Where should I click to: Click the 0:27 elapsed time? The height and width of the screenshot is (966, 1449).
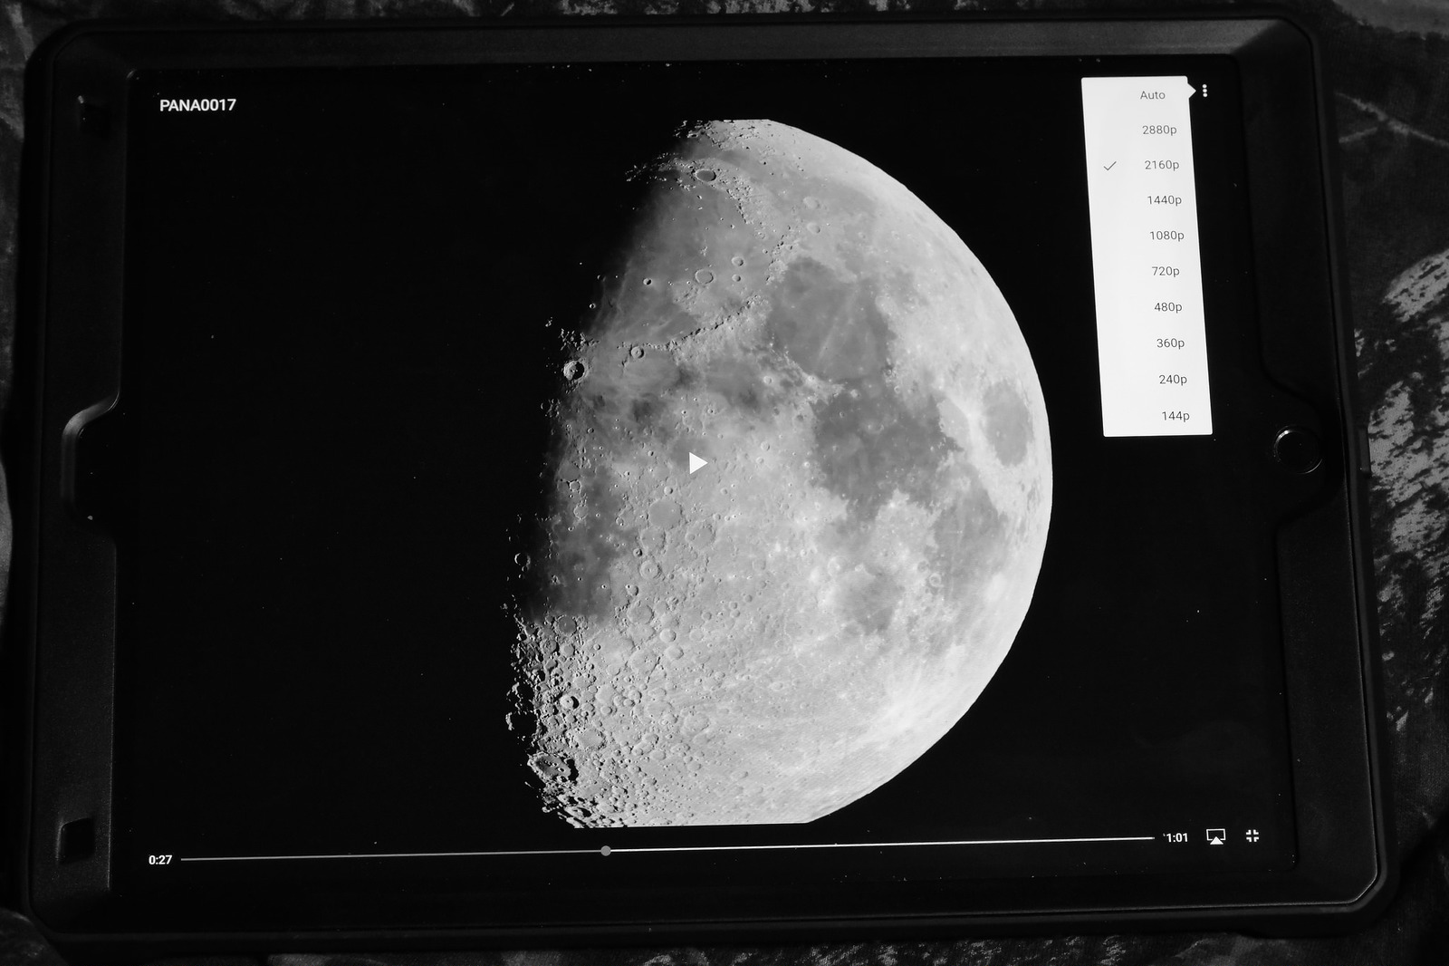[160, 860]
